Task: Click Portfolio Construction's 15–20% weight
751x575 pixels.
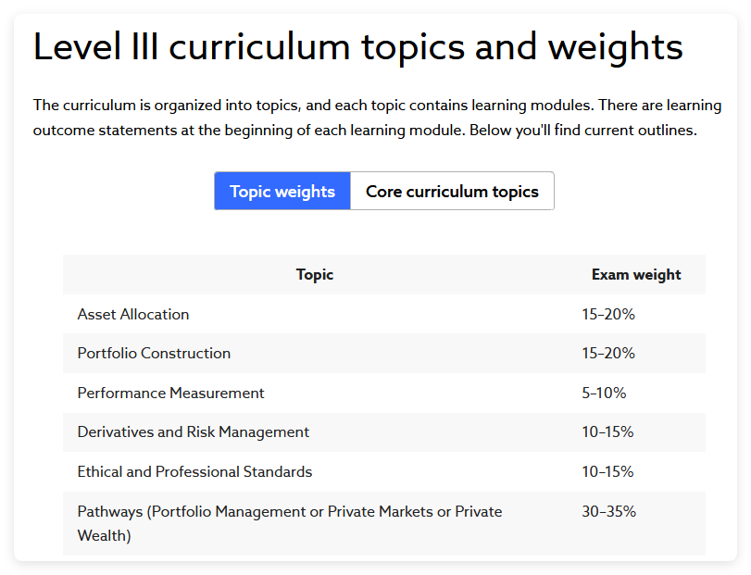Action: pyautogui.click(x=608, y=354)
